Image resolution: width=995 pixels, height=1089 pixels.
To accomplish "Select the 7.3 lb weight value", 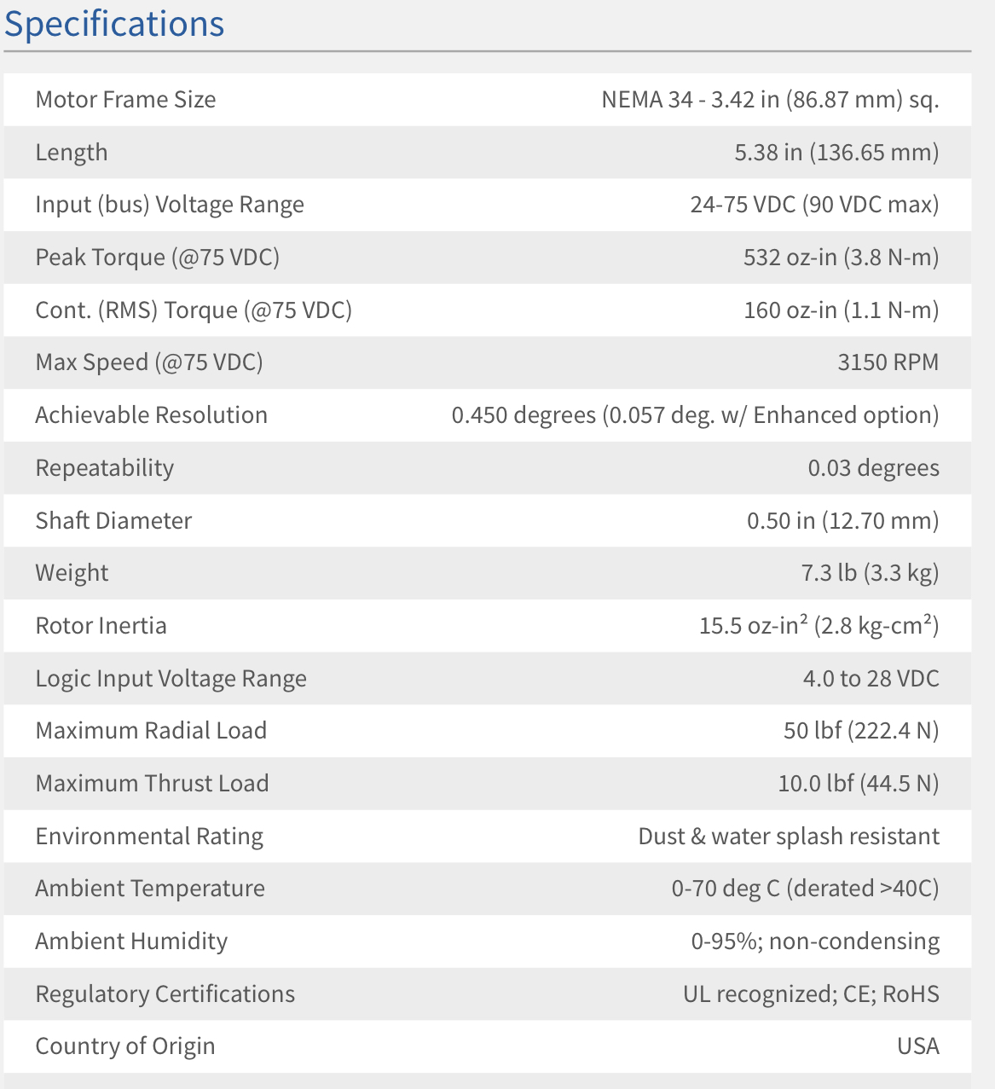I will [869, 573].
